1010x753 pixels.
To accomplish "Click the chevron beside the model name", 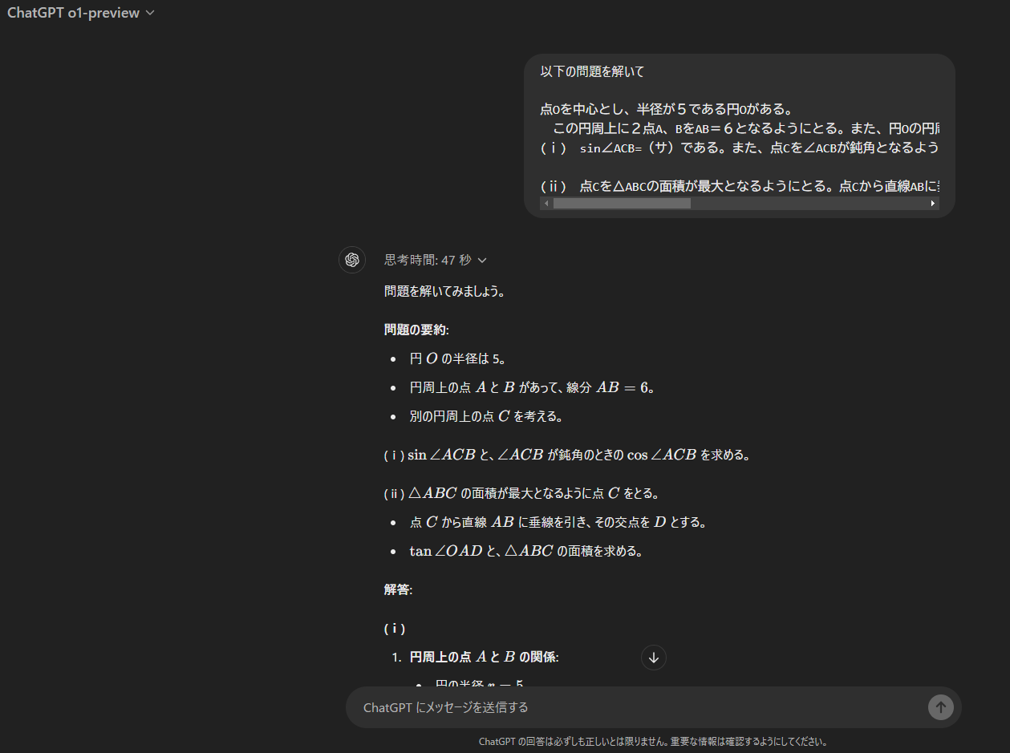I will pos(149,12).
